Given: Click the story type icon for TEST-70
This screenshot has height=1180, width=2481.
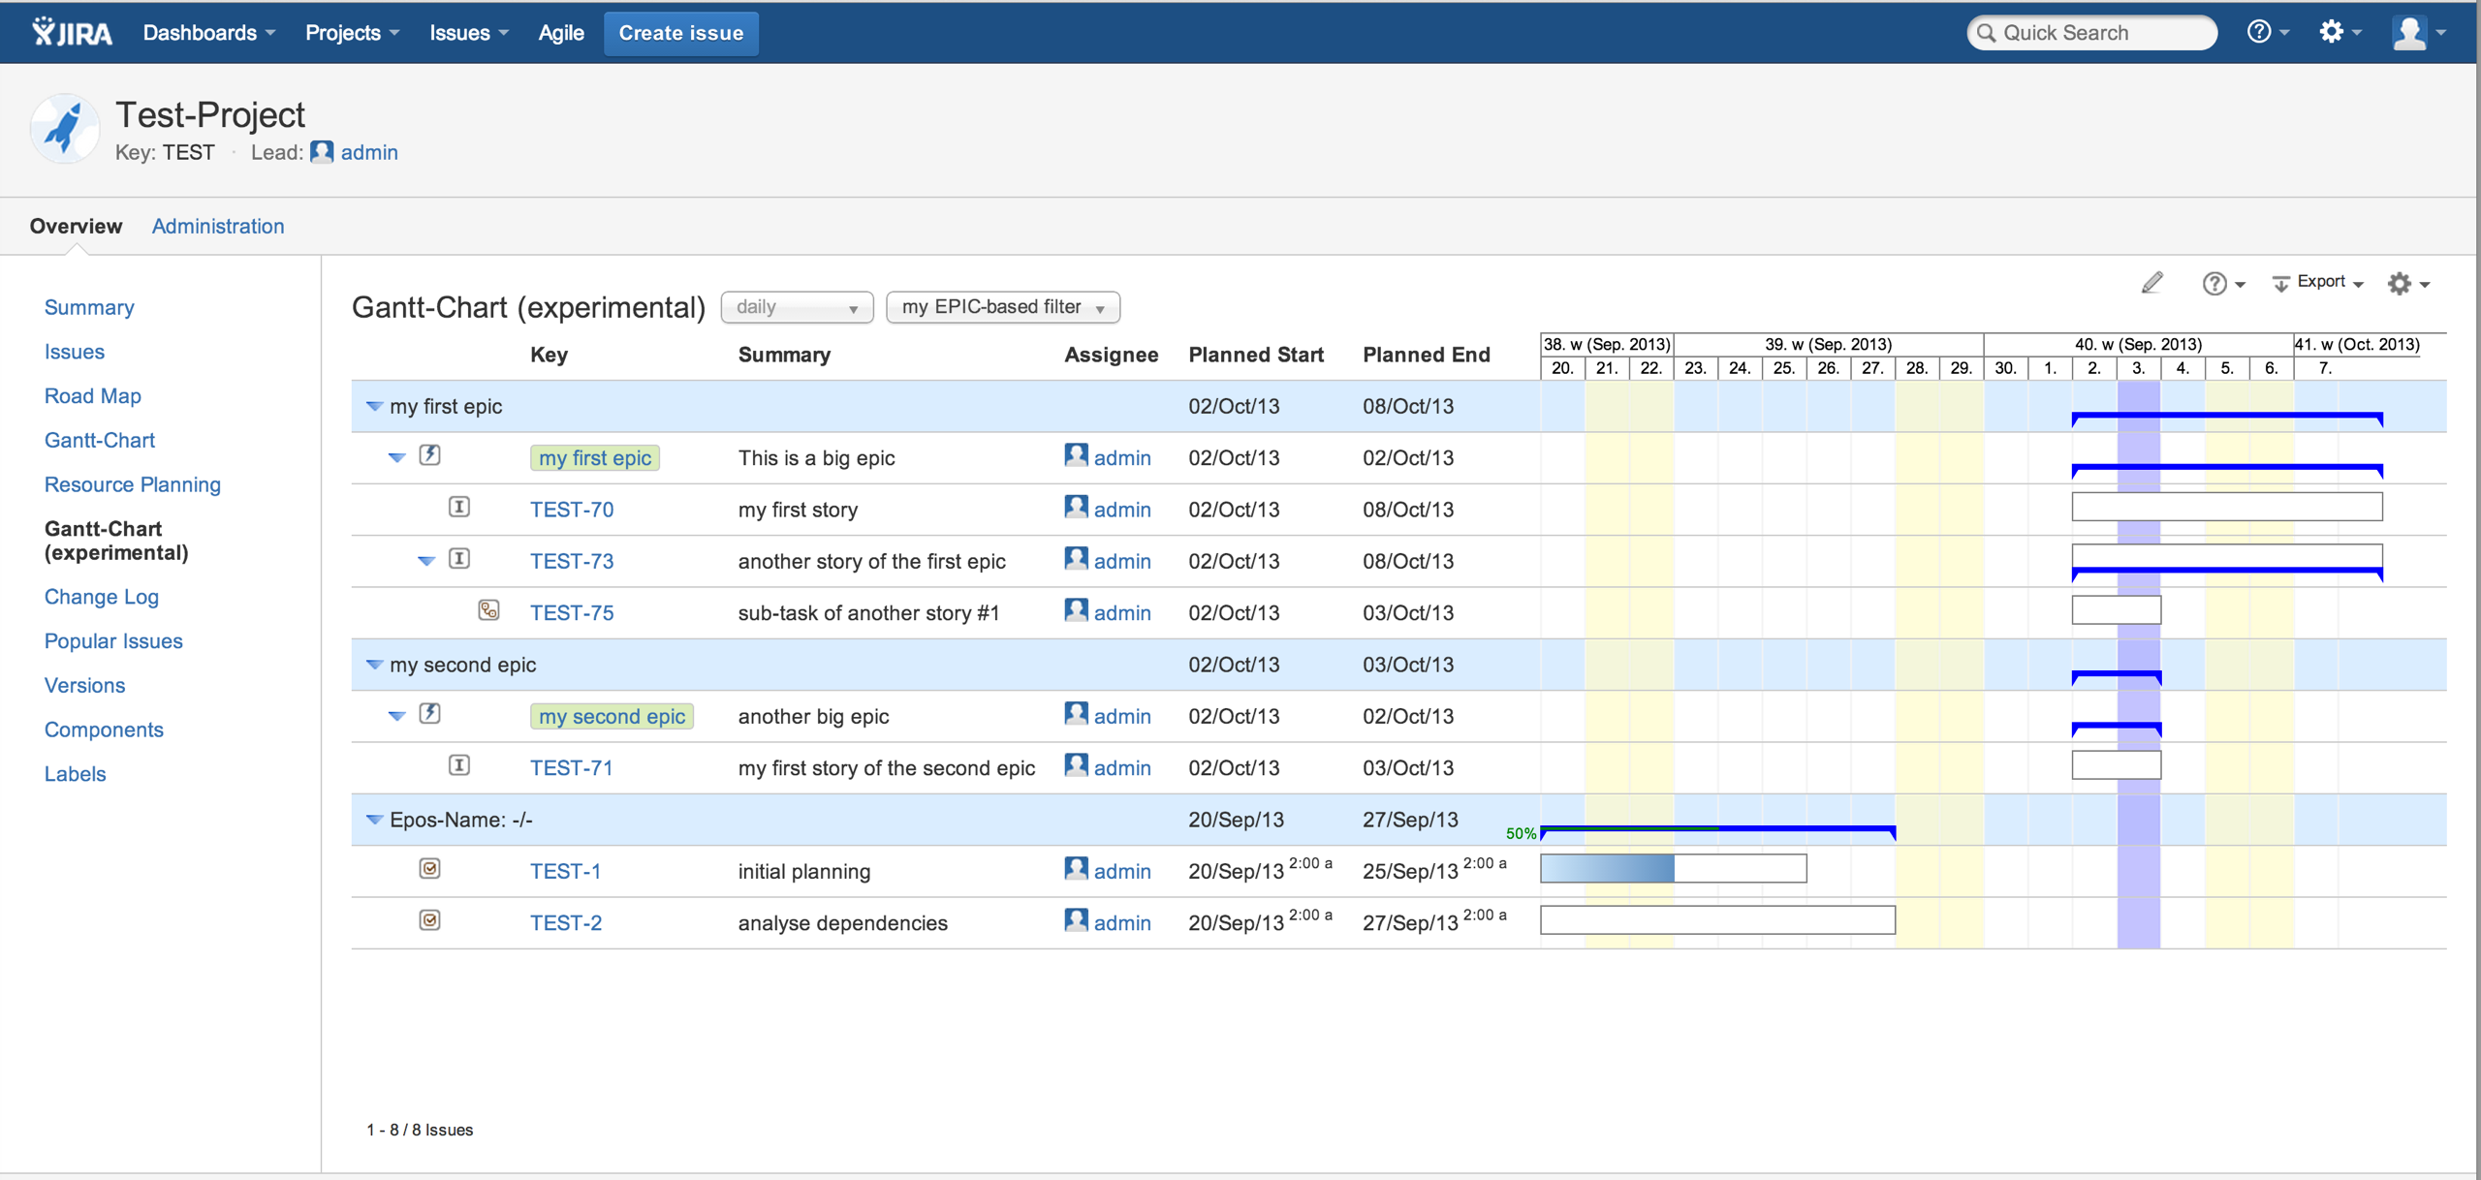Looking at the screenshot, I should (459, 507).
